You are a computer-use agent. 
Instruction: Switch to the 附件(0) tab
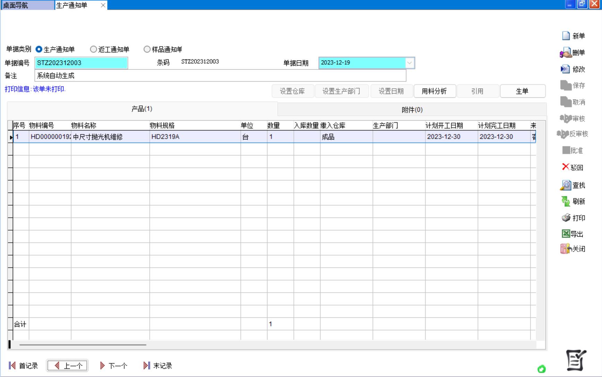[412, 110]
